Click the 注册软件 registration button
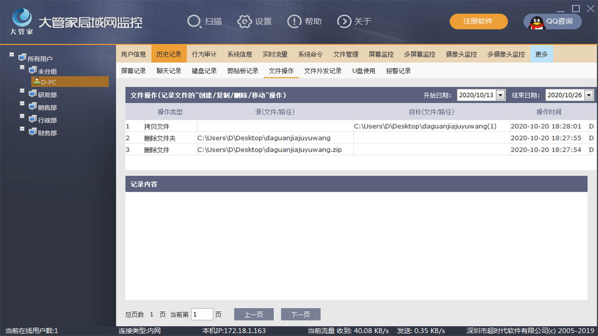The width and height of the screenshot is (598, 336). [x=478, y=21]
